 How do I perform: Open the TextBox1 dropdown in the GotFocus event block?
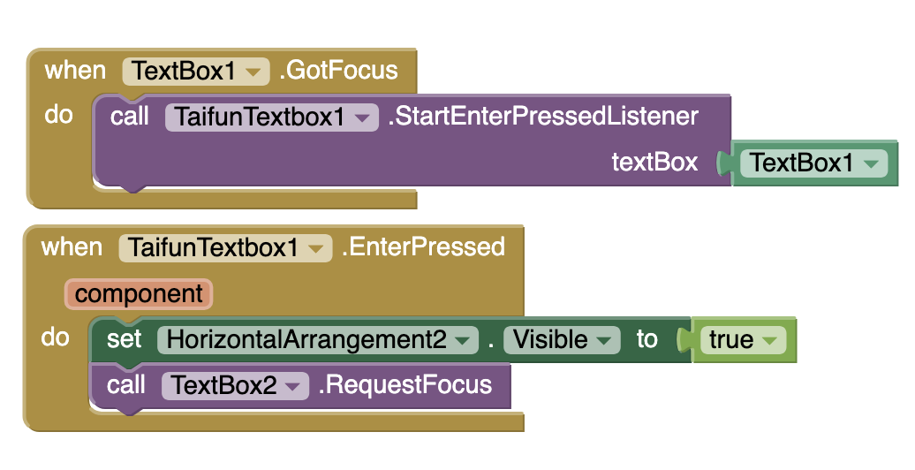(255, 72)
